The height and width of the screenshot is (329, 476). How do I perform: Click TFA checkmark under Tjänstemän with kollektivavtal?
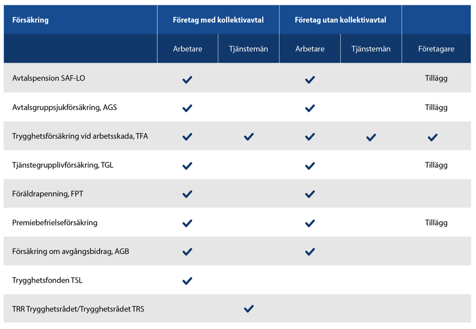(x=249, y=137)
